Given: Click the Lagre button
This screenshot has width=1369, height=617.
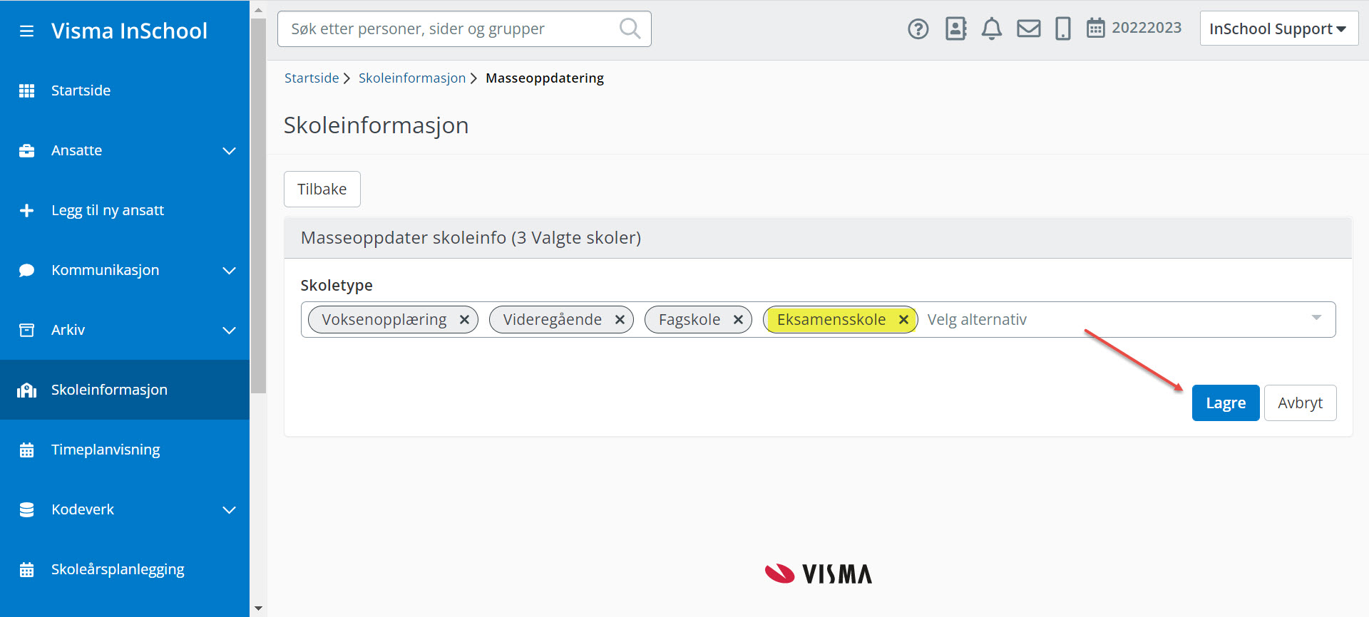Looking at the screenshot, I should pyautogui.click(x=1226, y=403).
